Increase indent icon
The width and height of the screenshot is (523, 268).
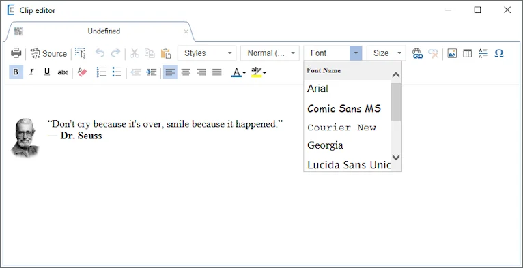(x=152, y=72)
